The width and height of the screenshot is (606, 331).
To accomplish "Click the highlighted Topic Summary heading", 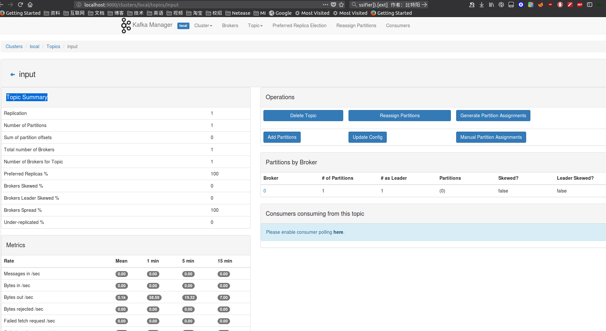I will click(x=27, y=97).
